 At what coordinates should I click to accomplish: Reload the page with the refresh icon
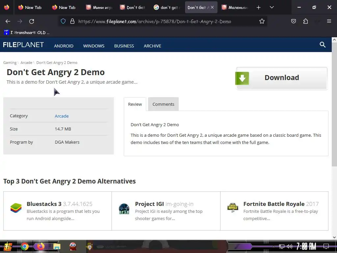(x=32, y=21)
